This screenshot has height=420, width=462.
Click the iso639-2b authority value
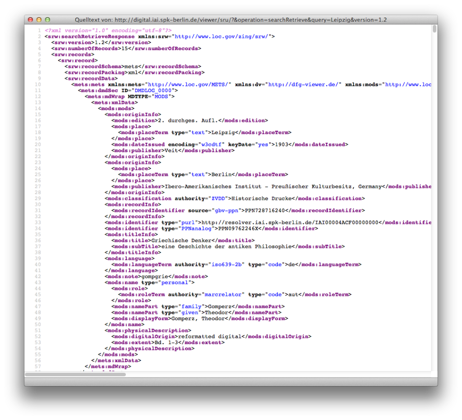(226, 265)
